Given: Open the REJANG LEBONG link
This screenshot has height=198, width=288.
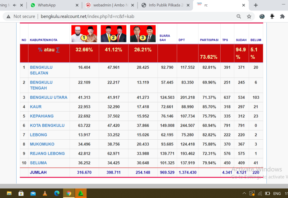Looking at the screenshot, I should point(47,154).
